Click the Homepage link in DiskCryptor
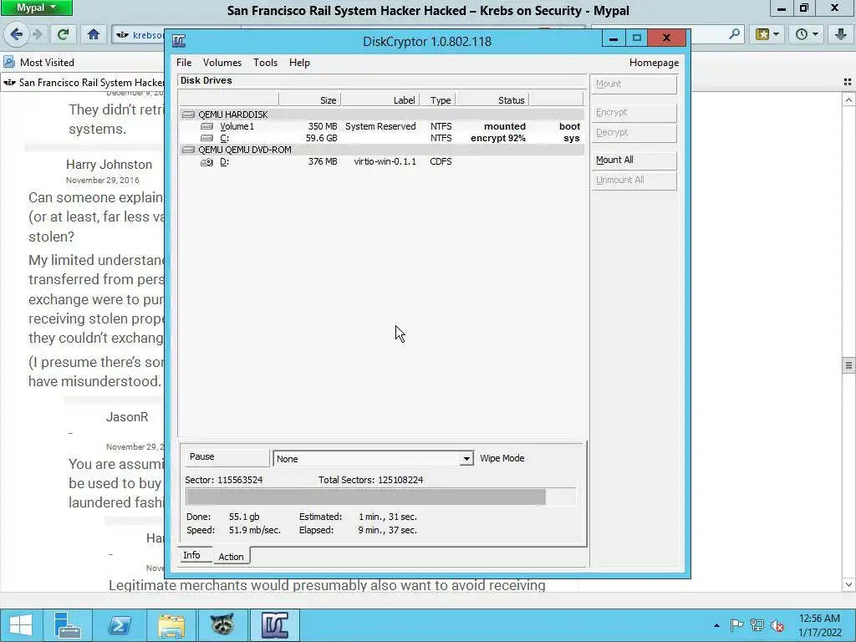 click(654, 63)
